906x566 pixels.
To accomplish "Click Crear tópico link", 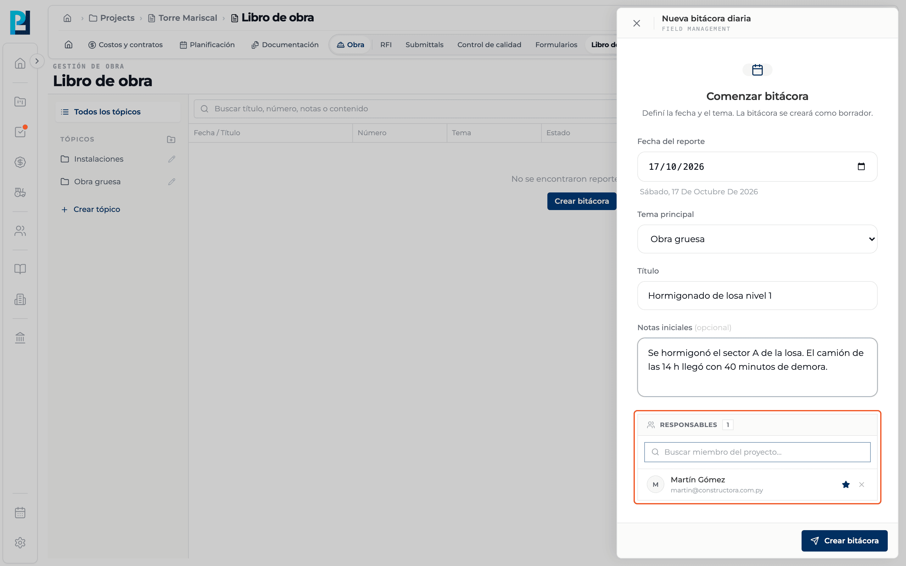I will 91,209.
